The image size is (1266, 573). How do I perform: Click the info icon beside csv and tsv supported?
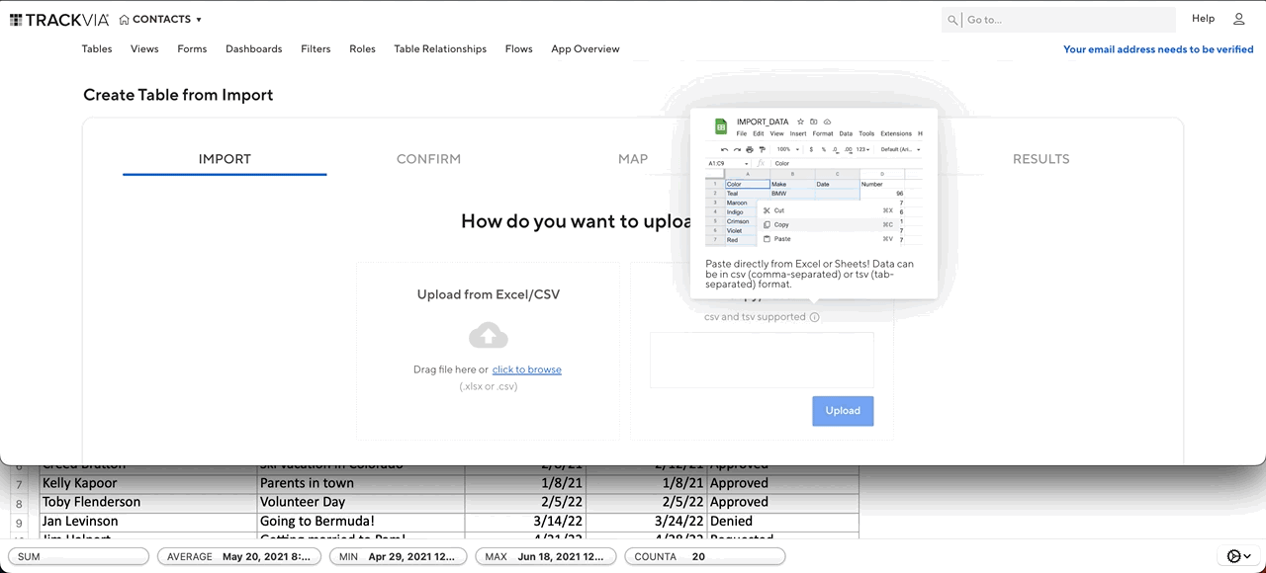814,317
